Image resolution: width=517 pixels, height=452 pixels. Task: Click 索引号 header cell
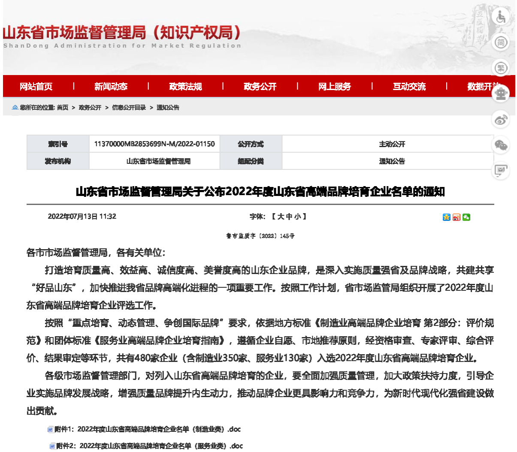pyautogui.click(x=58, y=144)
